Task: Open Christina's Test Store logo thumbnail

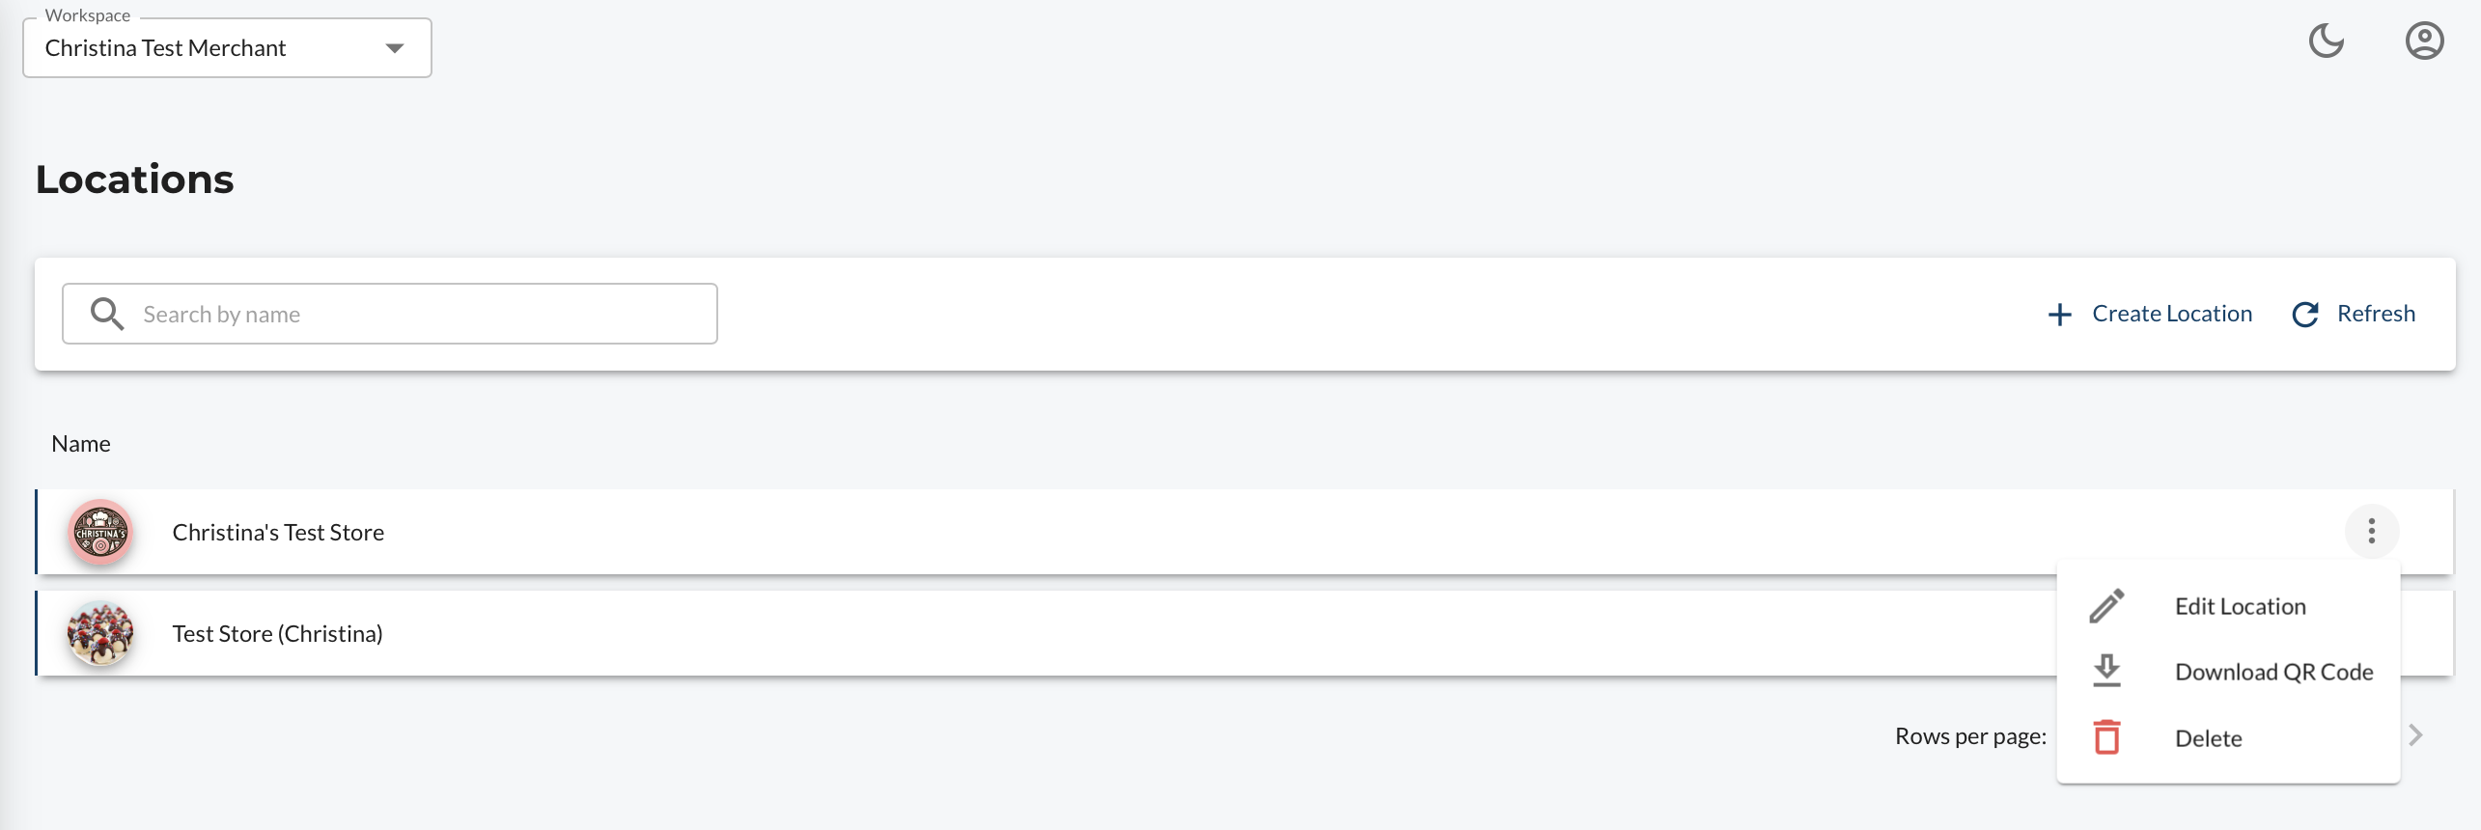Action: 100,533
